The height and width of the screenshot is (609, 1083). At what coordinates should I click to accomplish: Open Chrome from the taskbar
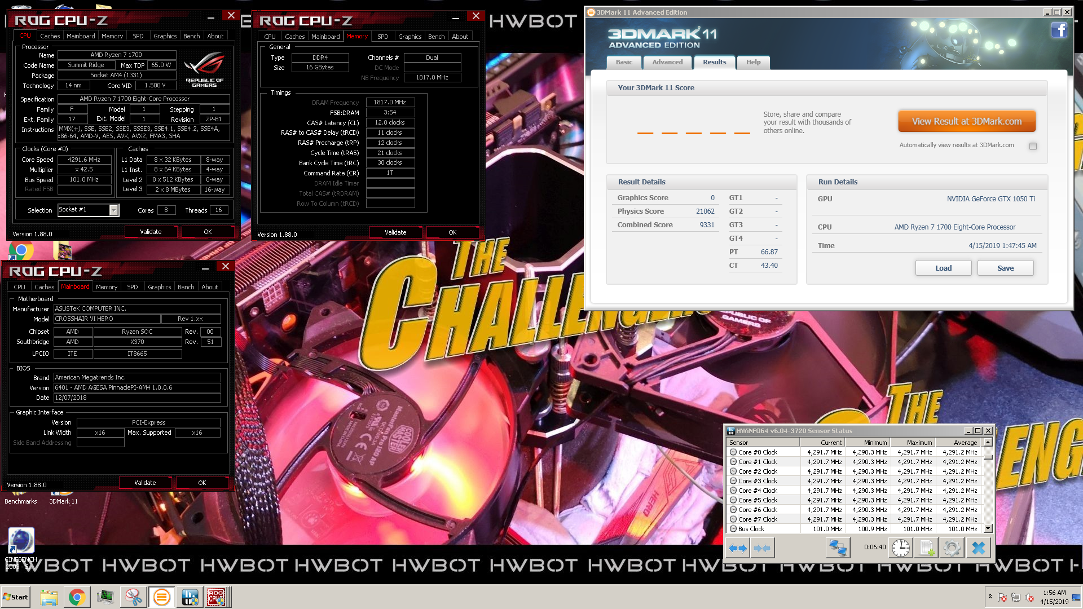point(77,597)
